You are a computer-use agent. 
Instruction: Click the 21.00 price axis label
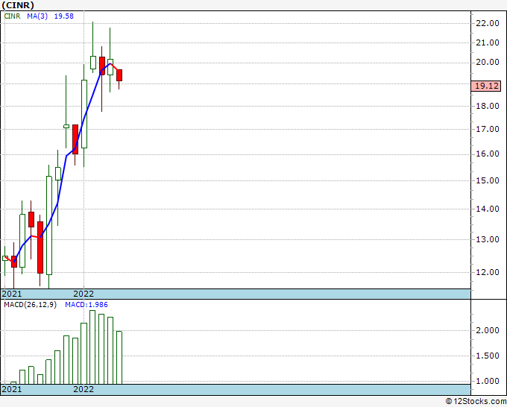tap(488, 42)
